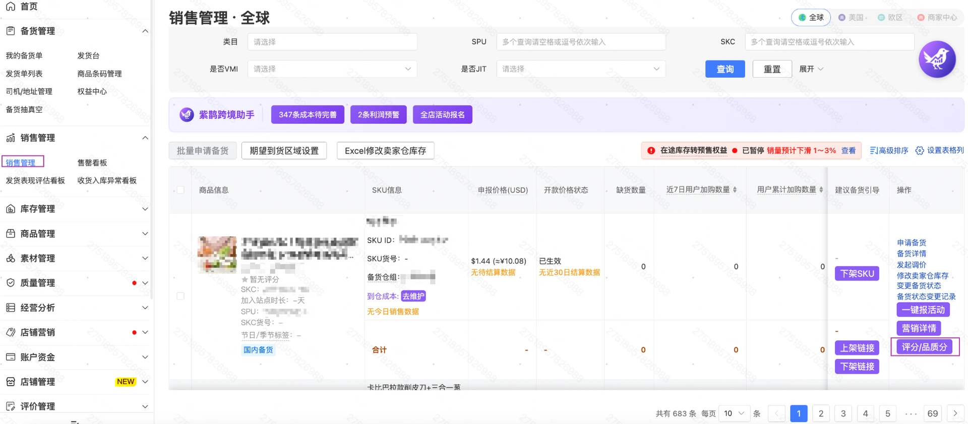Go to next page arrow
Image resolution: width=968 pixels, height=424 pixels.
955,413
